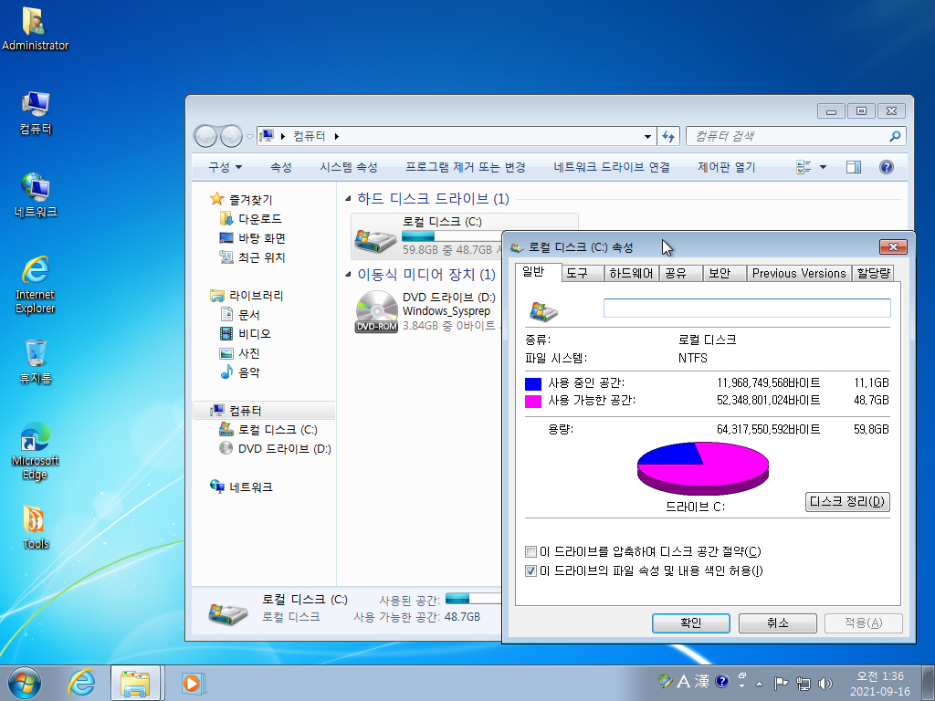Click the 디스크 정리 button
This screenshot has height=701, width=935.
point(847,501)
